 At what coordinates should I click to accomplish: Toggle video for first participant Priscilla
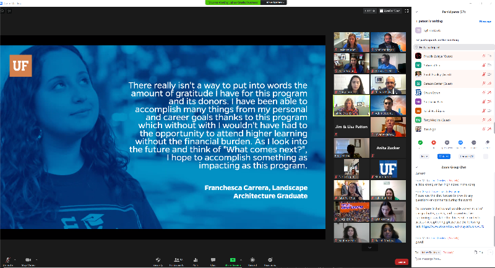[489, 56]
